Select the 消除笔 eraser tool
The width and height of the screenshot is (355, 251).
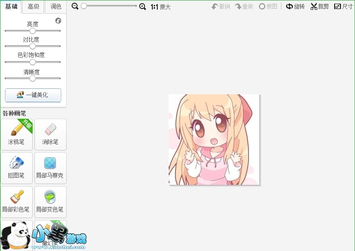[x=50, y=135]
